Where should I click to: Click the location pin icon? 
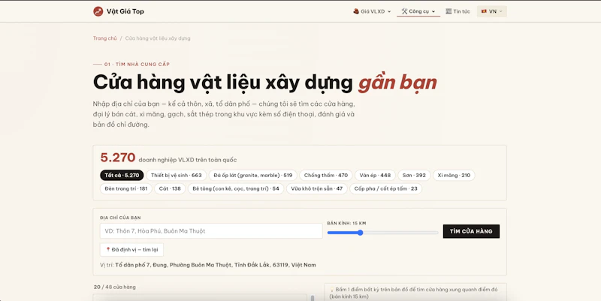click(108, 250)
